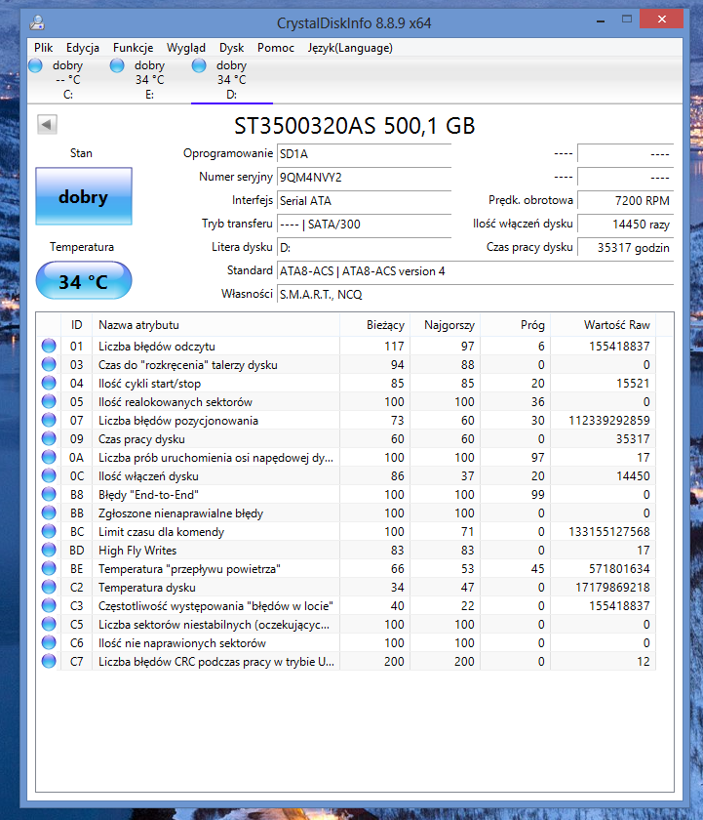
Task: Open the Język(Language) menu
Action: (x=350, y=48)
